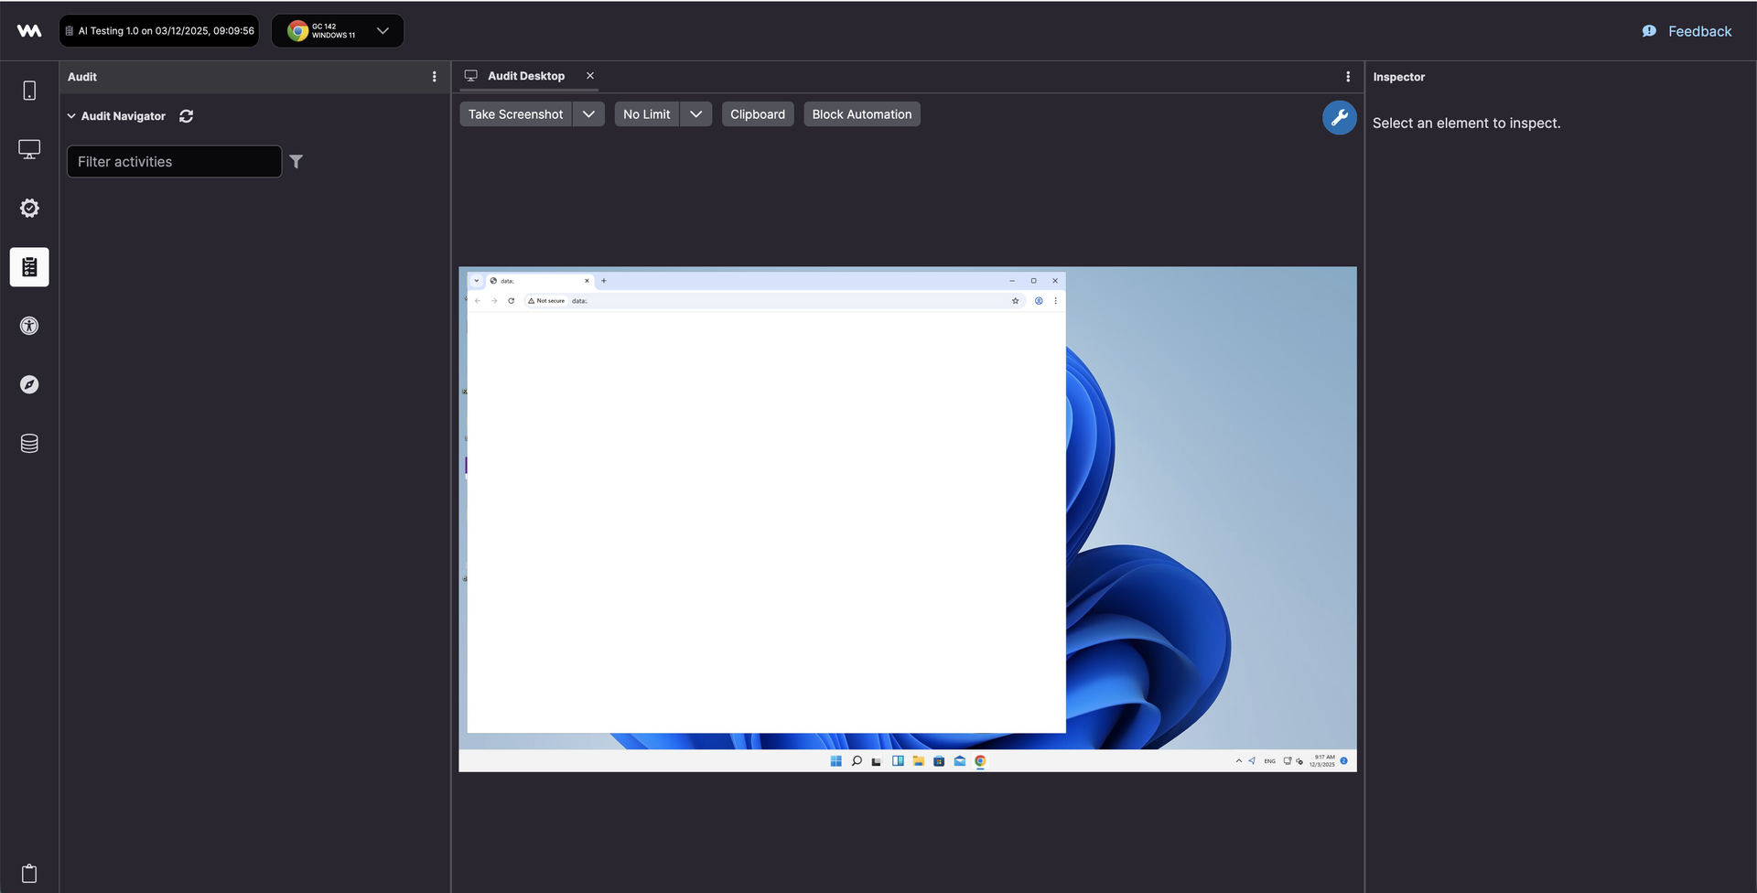
Task: Open Microsoft Store from remote taskbar
Action: click(939, 761)
